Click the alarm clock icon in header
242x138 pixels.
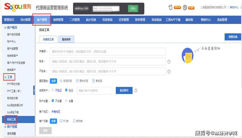(x=170, y=7)
